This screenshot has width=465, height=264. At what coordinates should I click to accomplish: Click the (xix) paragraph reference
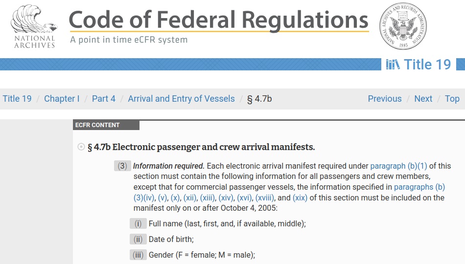pyautogui.click(x=300, y=198)
